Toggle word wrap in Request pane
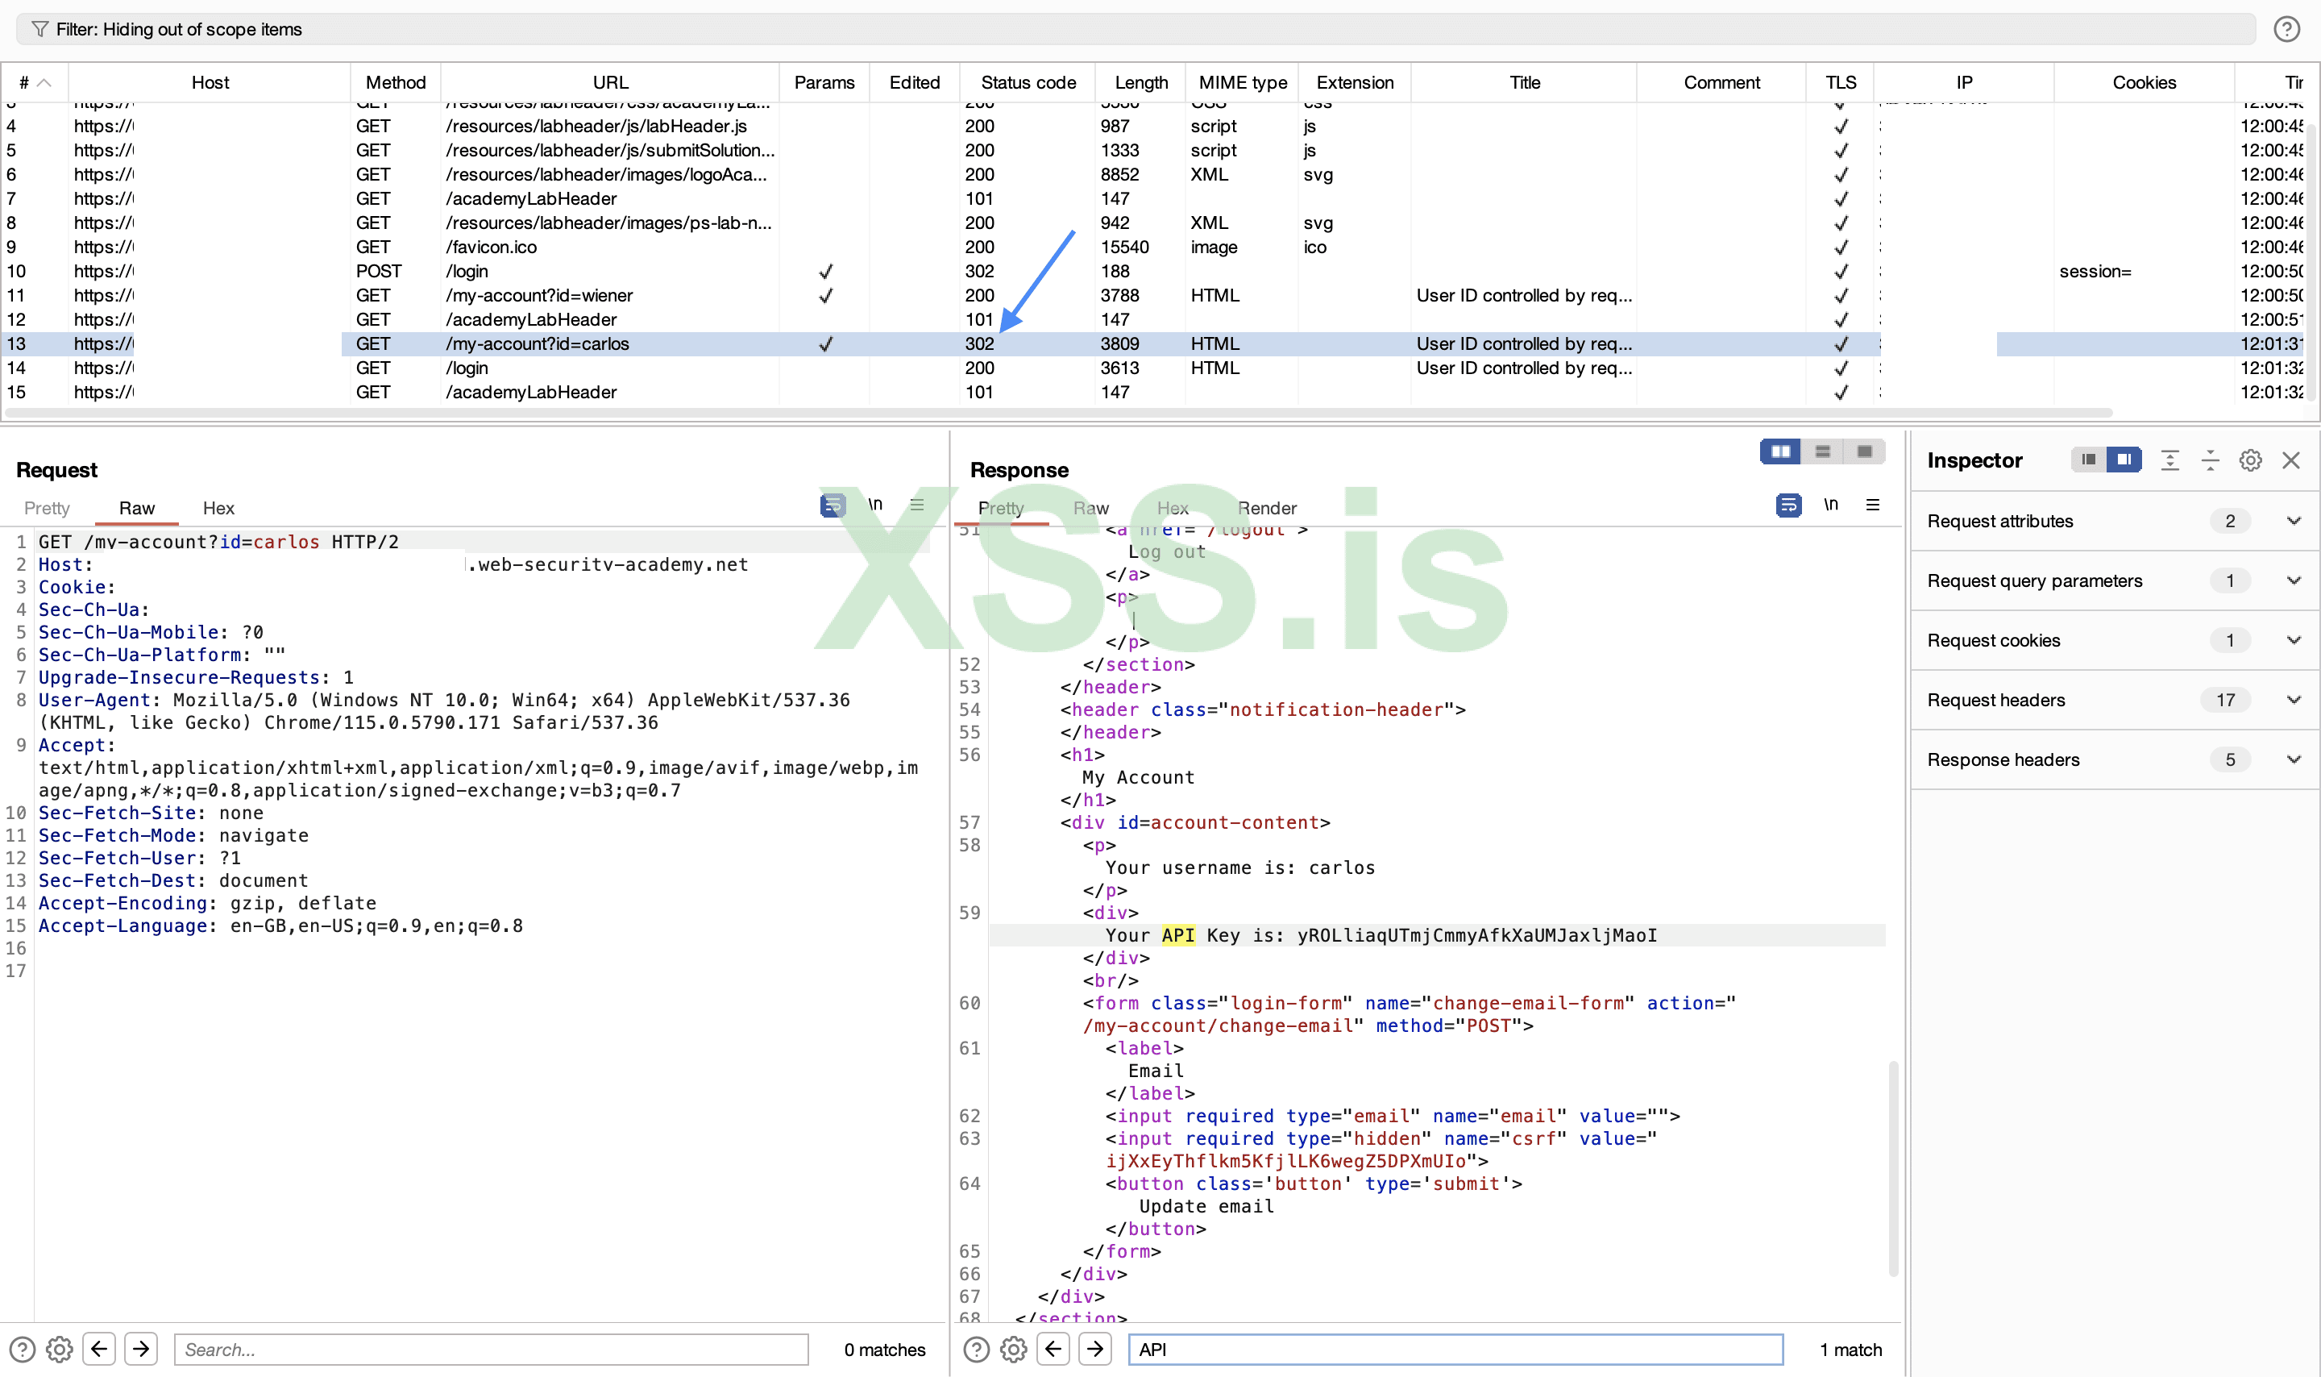This screenshot has height=1377, width=2321. [x=832, y=505]
